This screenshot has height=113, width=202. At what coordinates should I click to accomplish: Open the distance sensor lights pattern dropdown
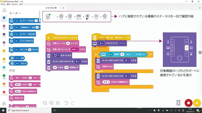coord(122,43)
